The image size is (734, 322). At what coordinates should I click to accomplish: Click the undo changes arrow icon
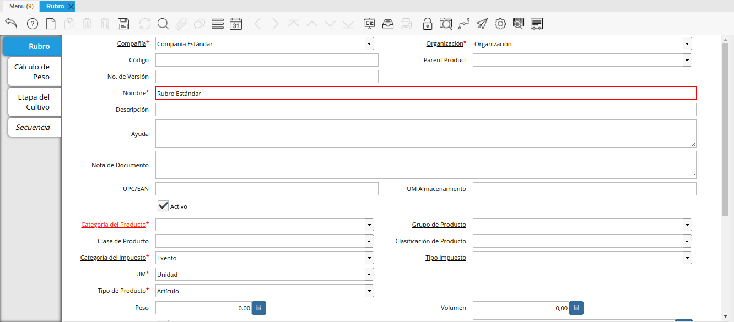11,24
